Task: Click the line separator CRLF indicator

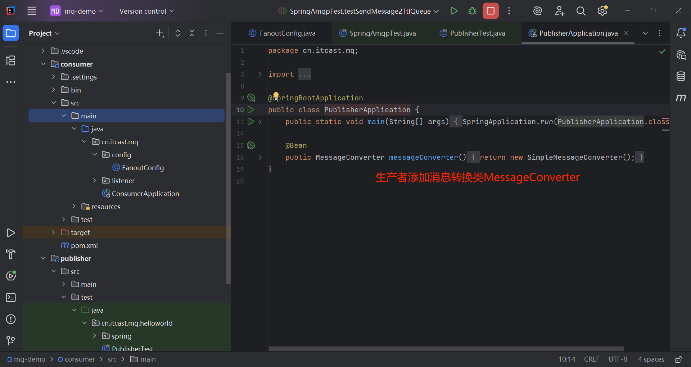Action: (x=592, y=359)
